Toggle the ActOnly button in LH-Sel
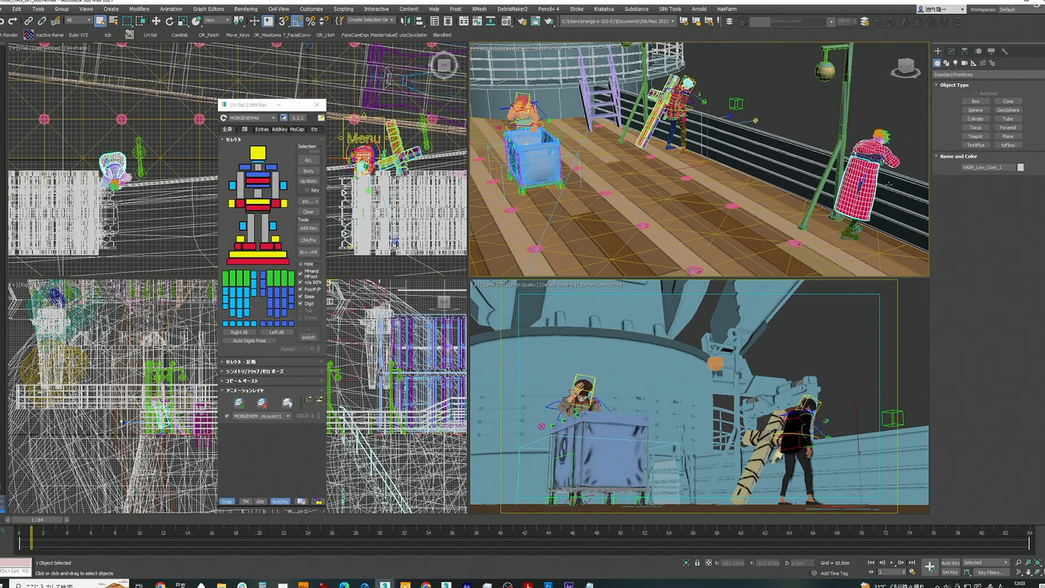 click(280, 502)
